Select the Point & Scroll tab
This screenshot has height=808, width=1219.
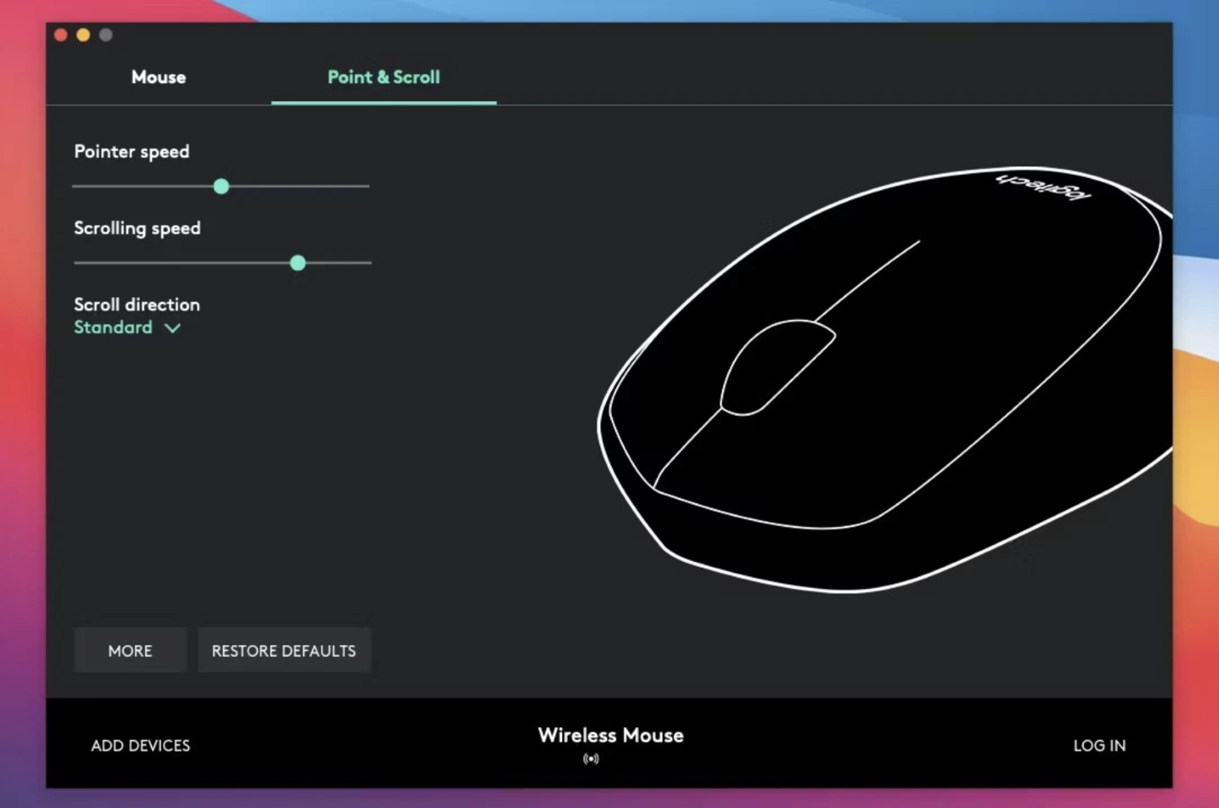tap(383, 77)
